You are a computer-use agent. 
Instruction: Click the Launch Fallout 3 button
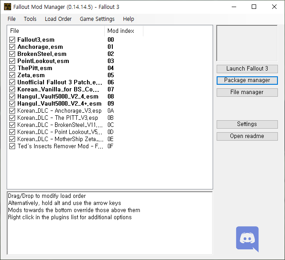tap(247, 69)
